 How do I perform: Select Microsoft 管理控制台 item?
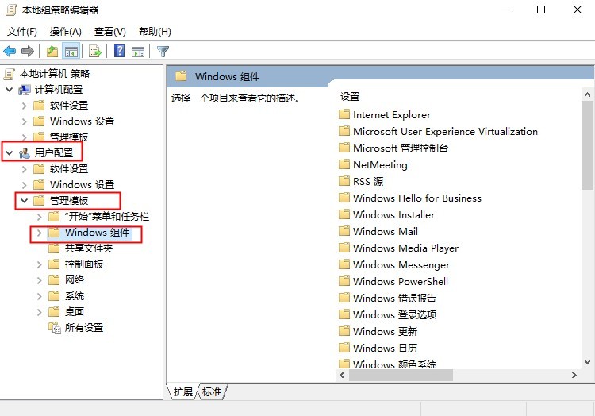pyautogui.click(x=401, y=148)
